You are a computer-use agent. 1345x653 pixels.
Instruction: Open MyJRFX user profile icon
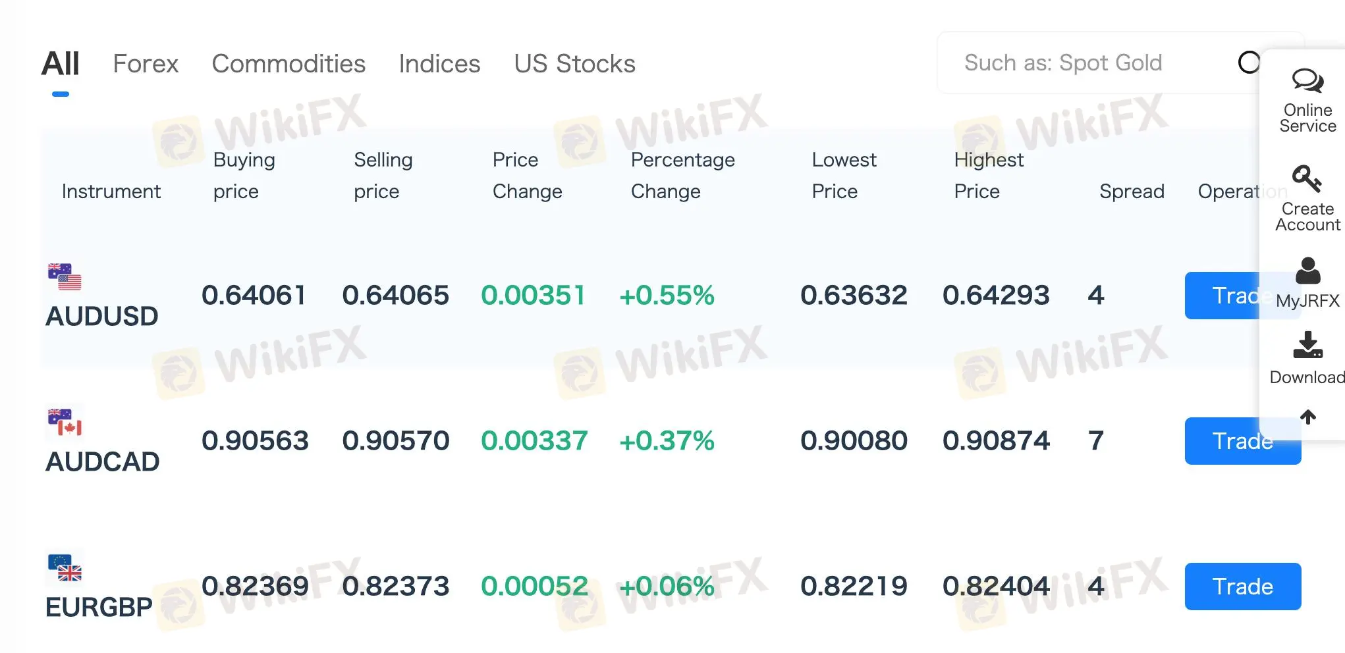[1307, 271]
